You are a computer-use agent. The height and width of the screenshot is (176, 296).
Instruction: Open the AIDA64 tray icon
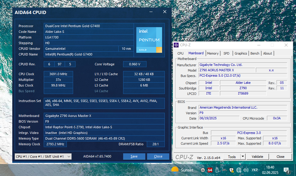click(x=210, y=170)
